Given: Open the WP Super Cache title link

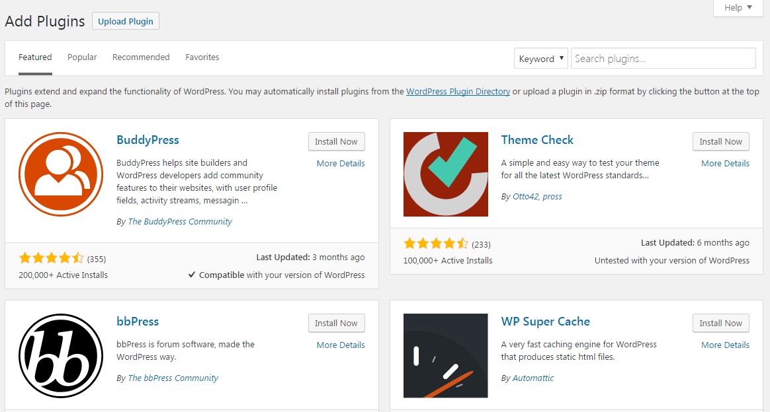Looking at the screenshot, I should click(546, 322).
